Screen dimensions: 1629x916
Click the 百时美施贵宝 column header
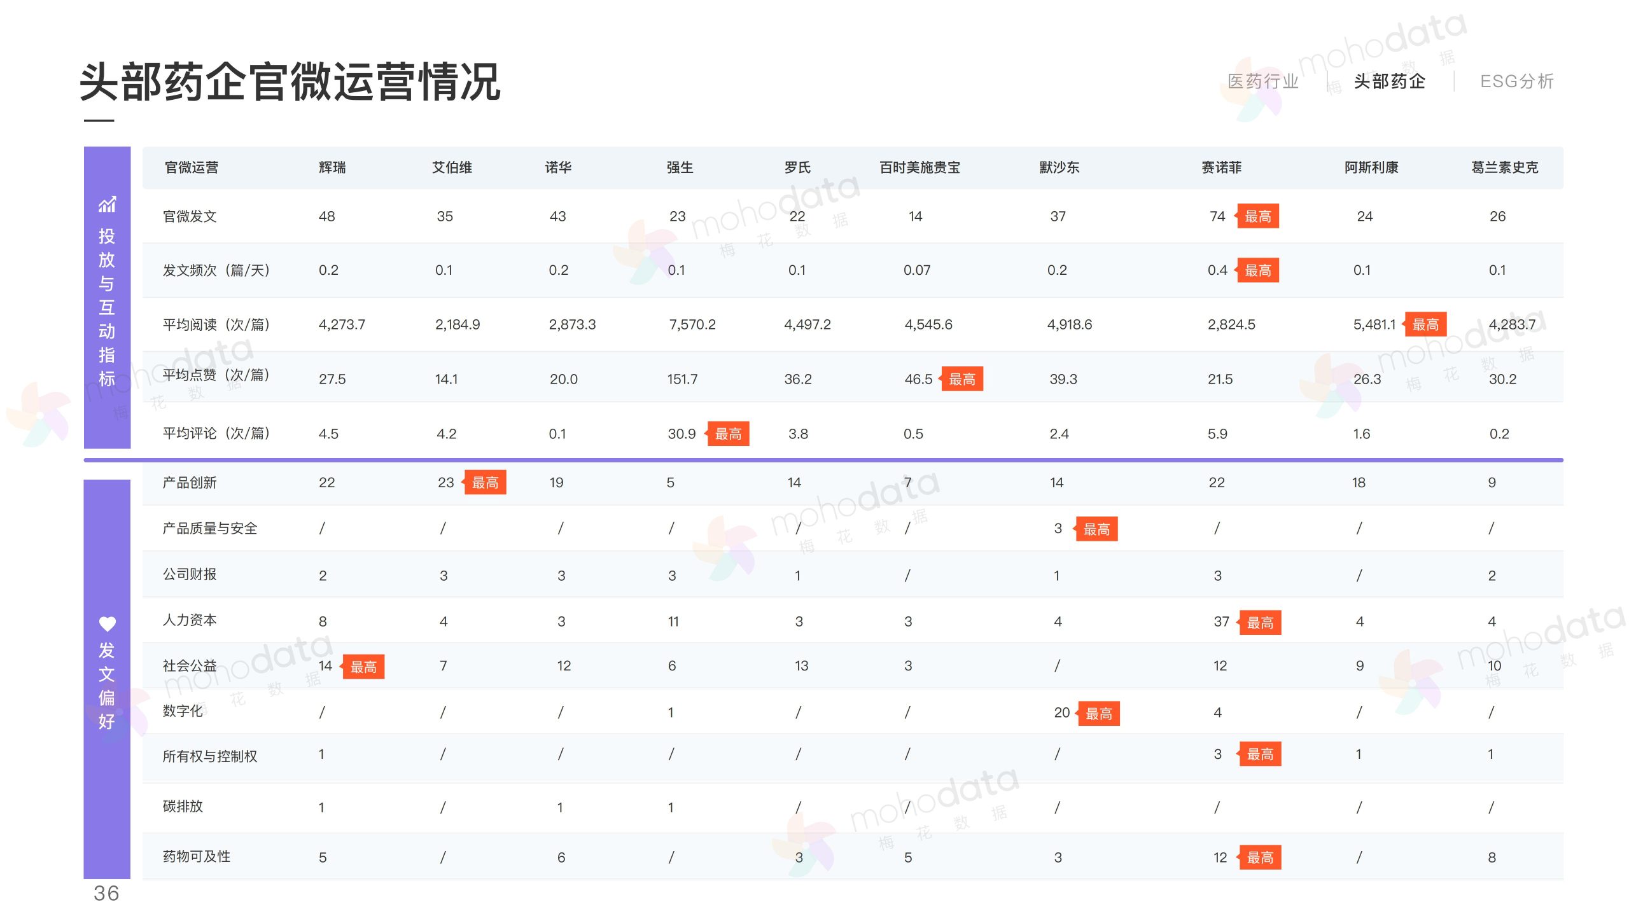(x=919, y=167)
